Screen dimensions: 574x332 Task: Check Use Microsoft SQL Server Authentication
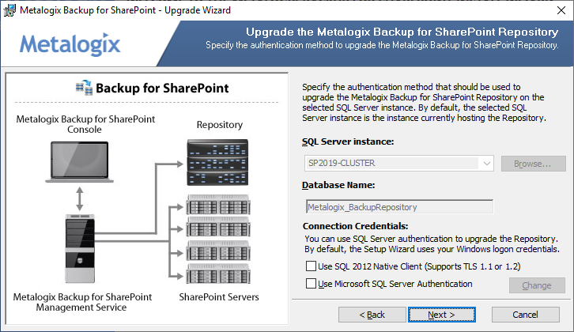(x=311, y=284)
